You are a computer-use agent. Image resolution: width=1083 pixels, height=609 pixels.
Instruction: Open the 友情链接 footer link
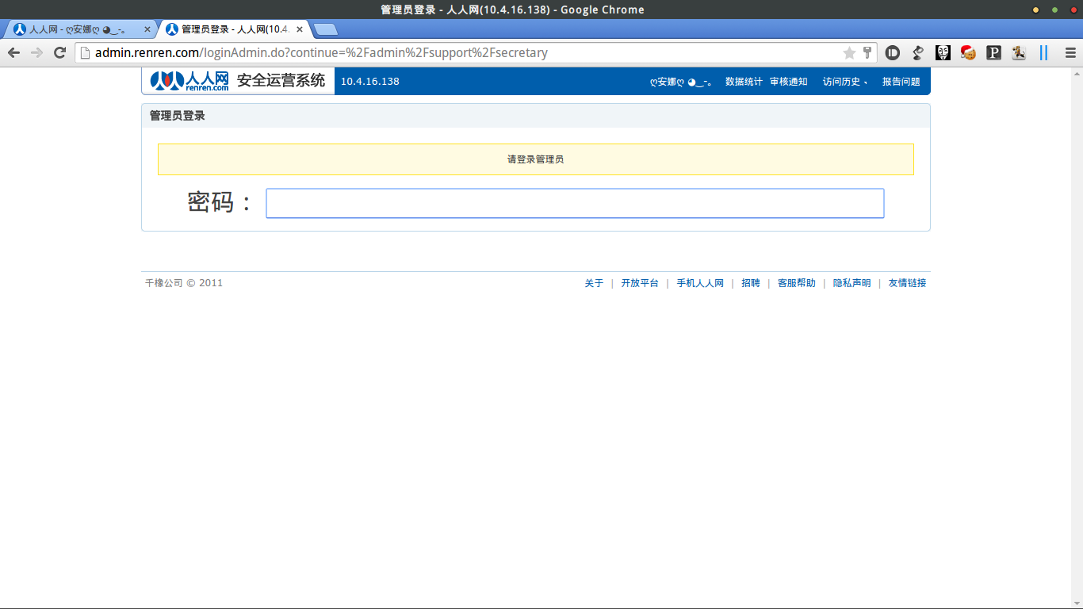907,283
